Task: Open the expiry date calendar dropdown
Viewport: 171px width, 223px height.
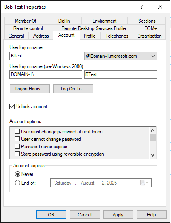Action: (145, 183)
